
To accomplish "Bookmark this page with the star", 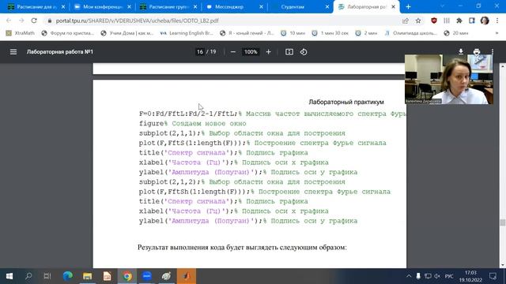I will click(x=418, y=21).
